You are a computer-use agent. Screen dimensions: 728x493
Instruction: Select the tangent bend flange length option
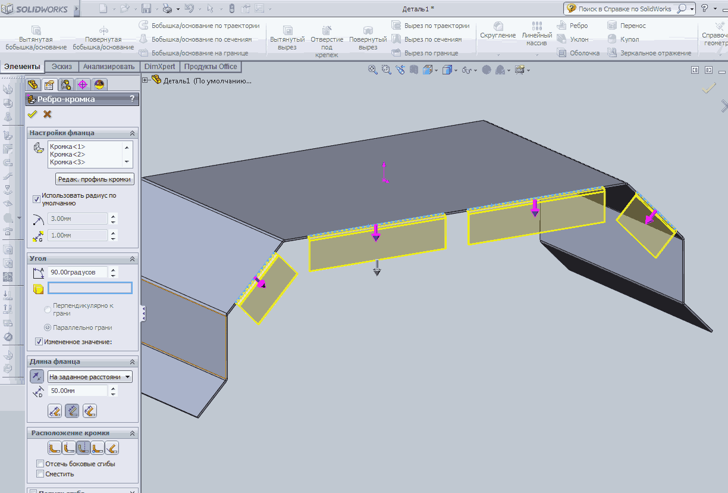point(90,410)
